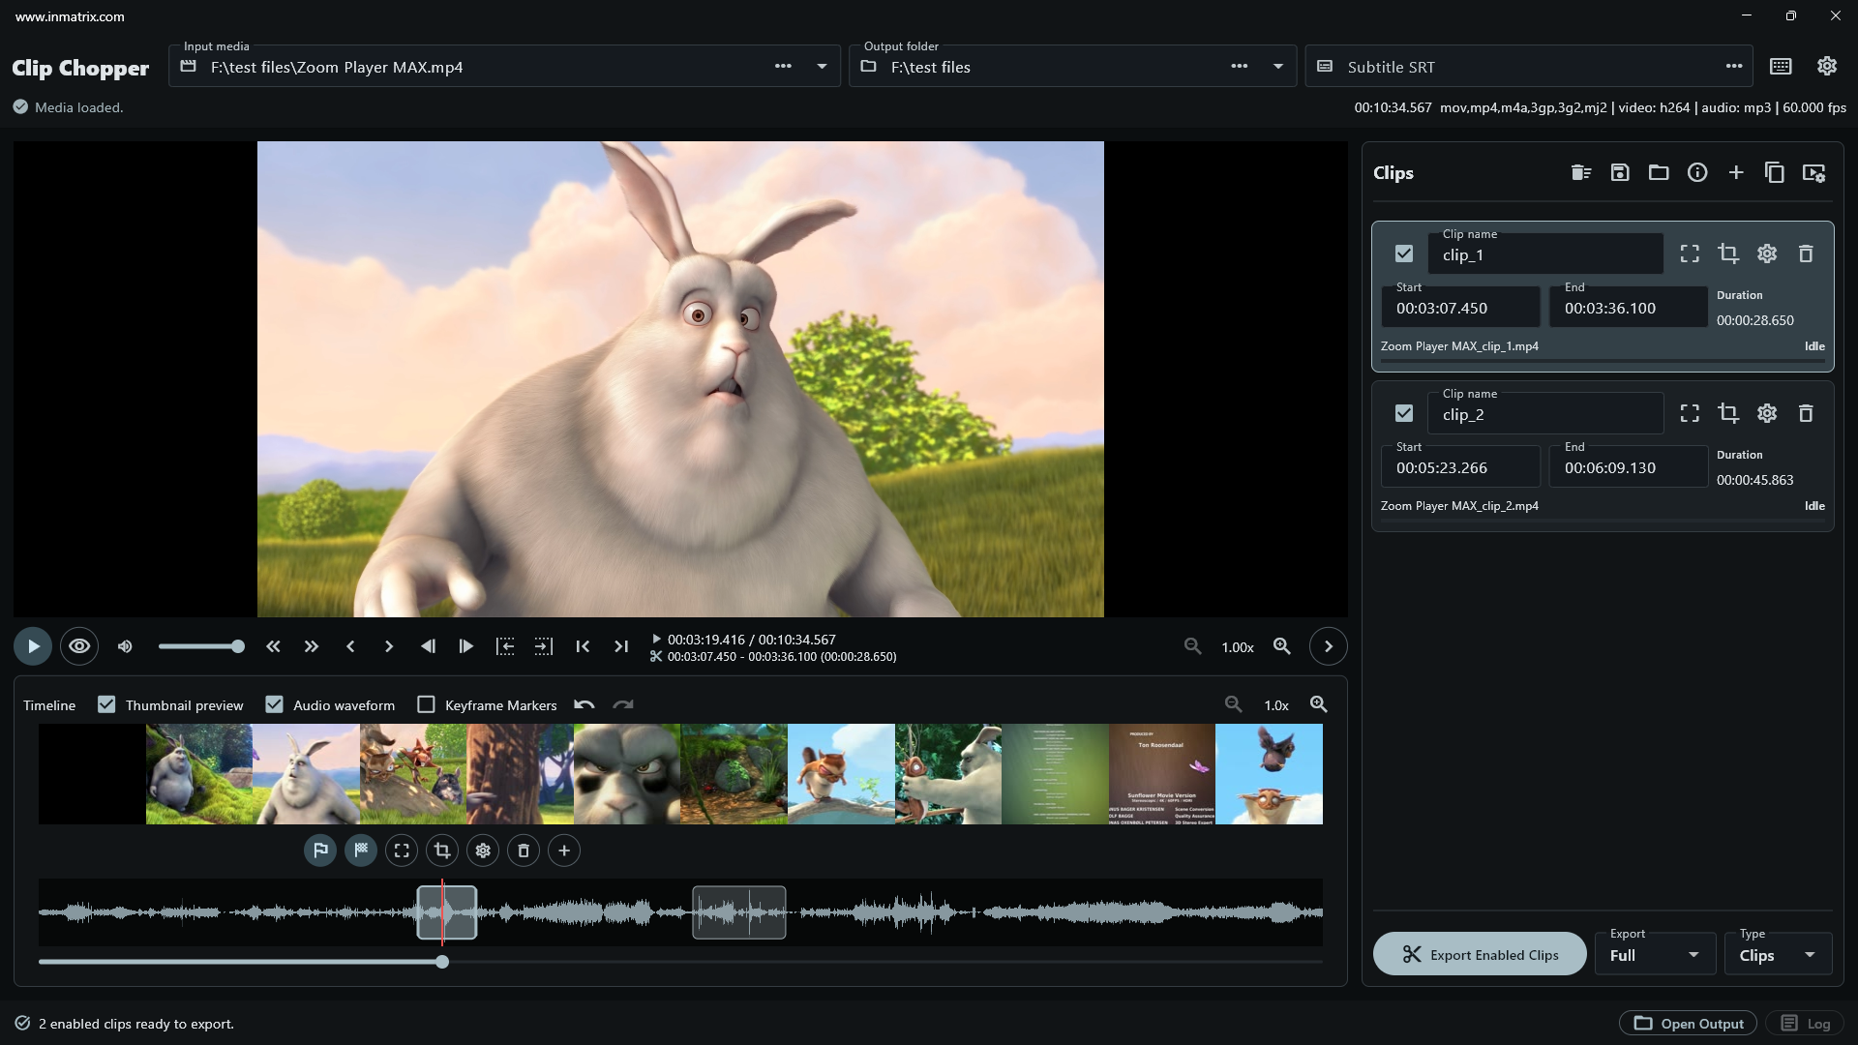Zoom in the video preview
1858x1045 pixels.
[1282, 646]
